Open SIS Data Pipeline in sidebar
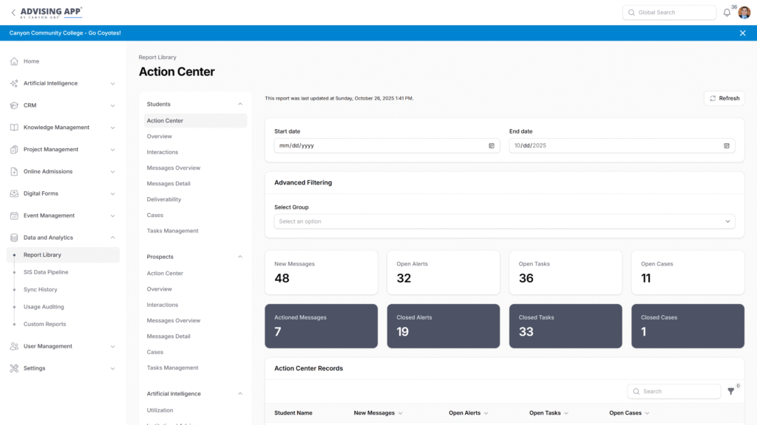This screenshot has width=757, height=425. tap(45, 272)
